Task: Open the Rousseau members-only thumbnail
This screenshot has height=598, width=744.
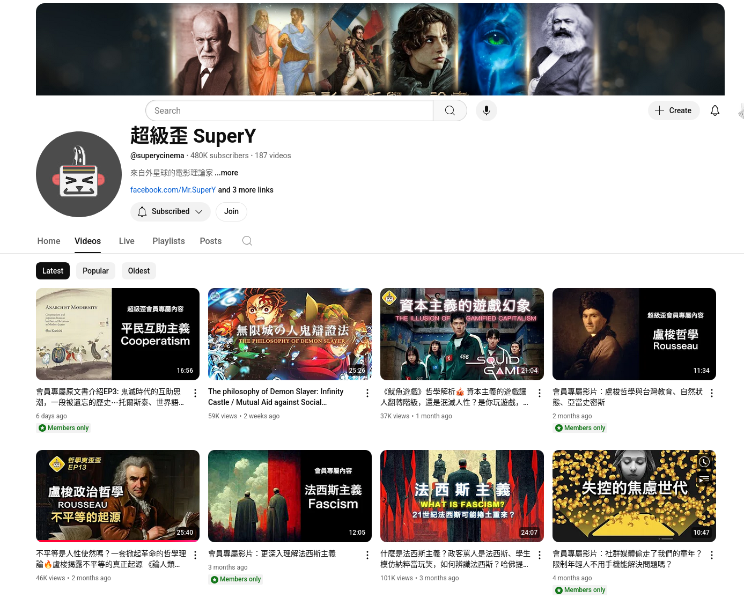Action: (634, 334)
